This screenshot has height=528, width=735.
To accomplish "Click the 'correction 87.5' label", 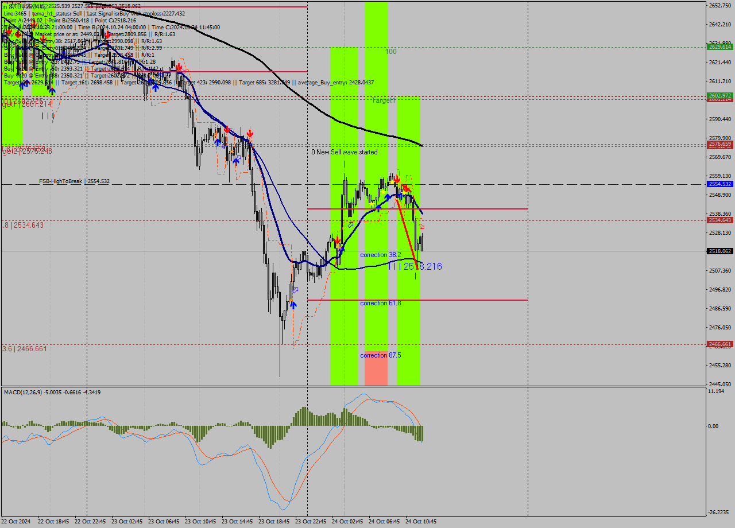I will pyautogui.click(x=381, y=355).
